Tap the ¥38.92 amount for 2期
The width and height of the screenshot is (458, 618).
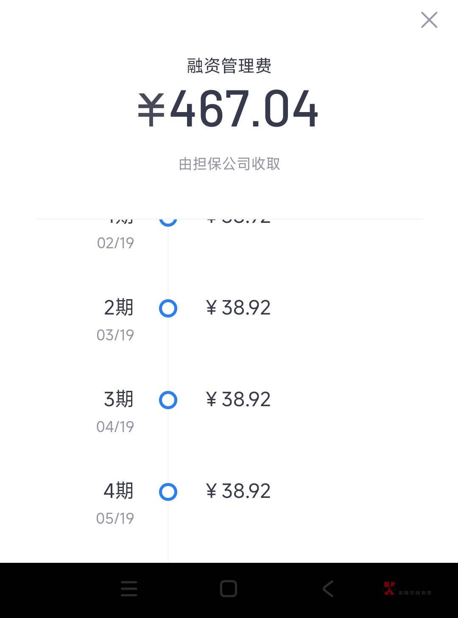(238, 308)
